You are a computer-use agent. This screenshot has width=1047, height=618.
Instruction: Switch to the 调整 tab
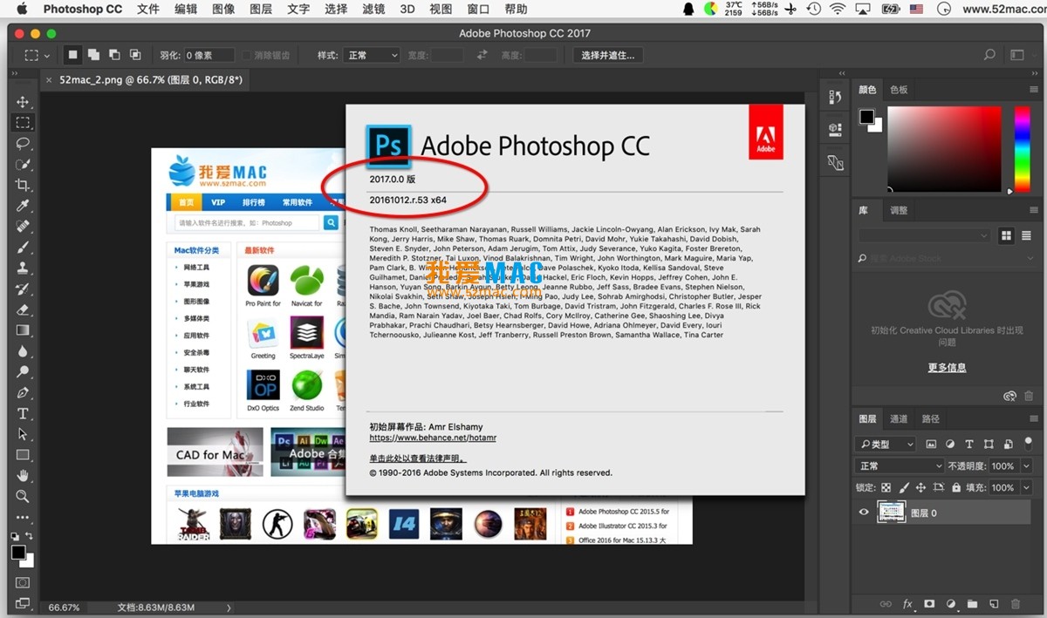[x=899, y=210]
